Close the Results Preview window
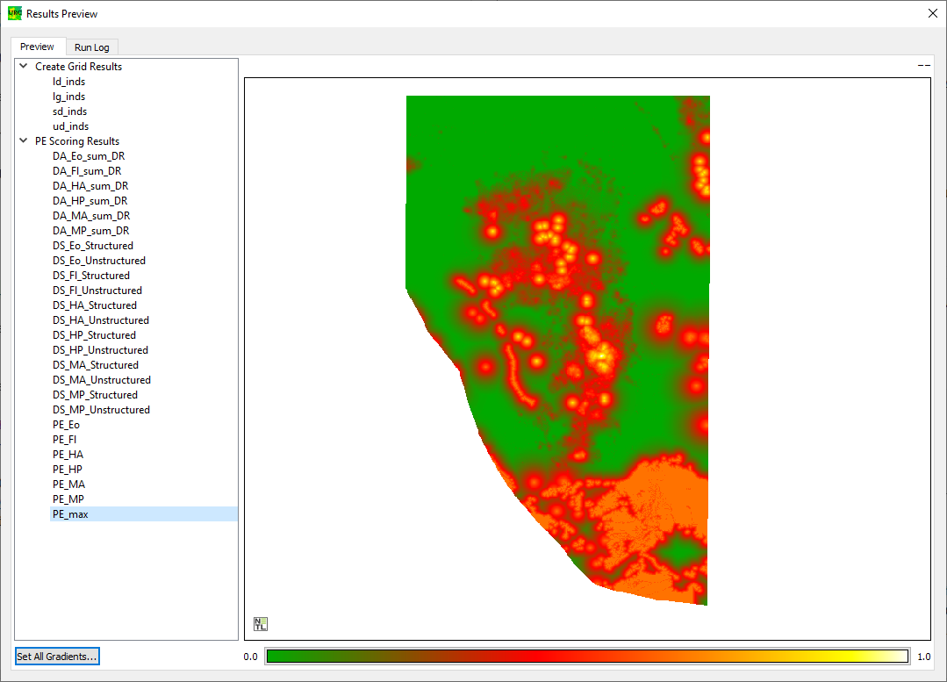Image resolution: width=947 pixels, height=682 pixels. pos(932,13)
